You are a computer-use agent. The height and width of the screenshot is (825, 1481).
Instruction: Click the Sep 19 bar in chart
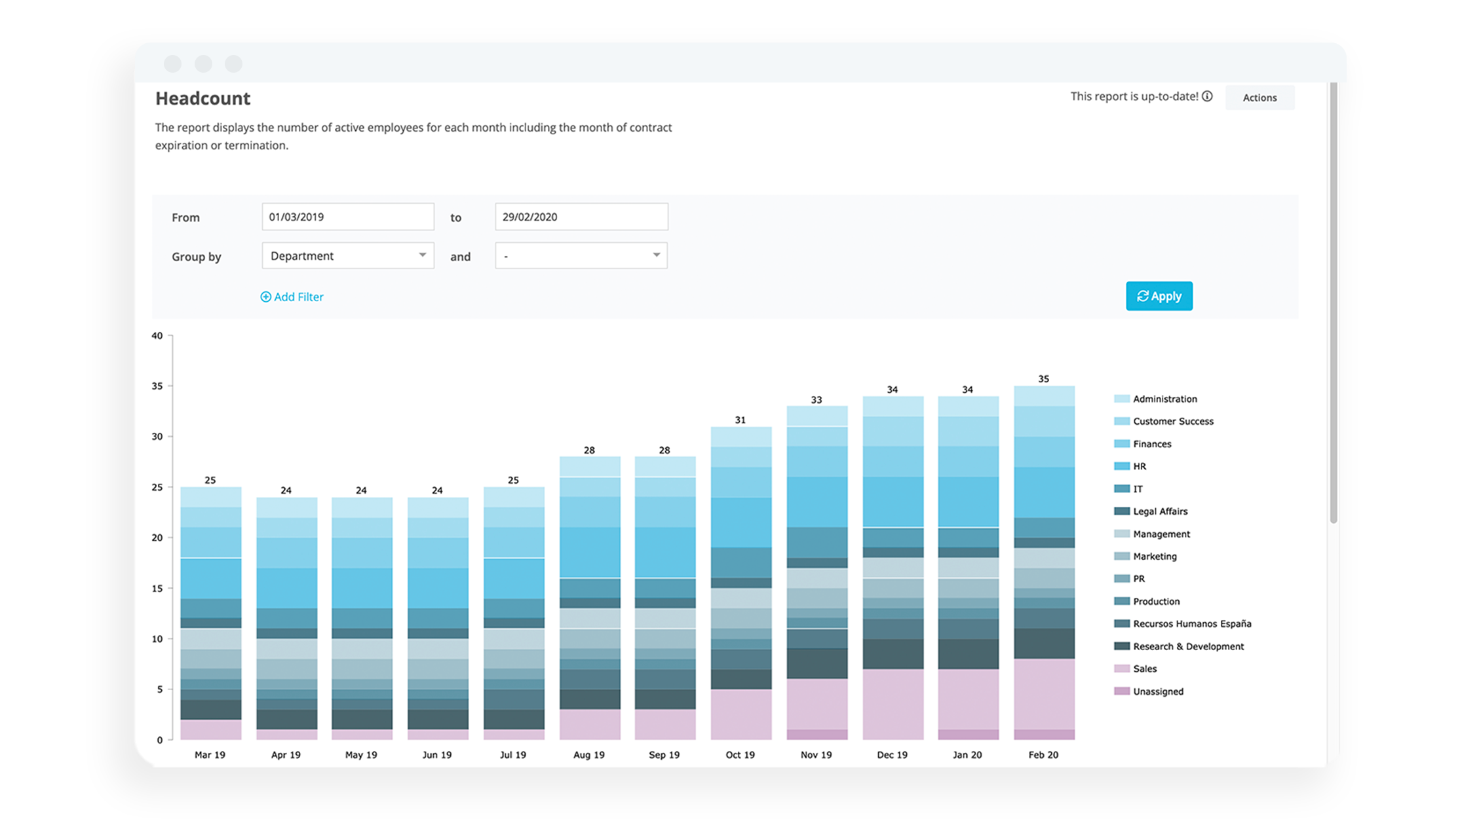(x=665, y=598)
